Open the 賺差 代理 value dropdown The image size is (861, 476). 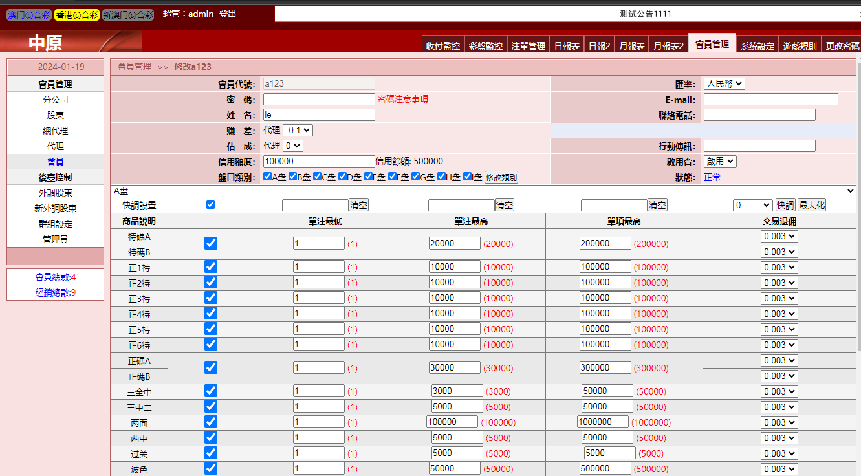(x=298, y=131)
